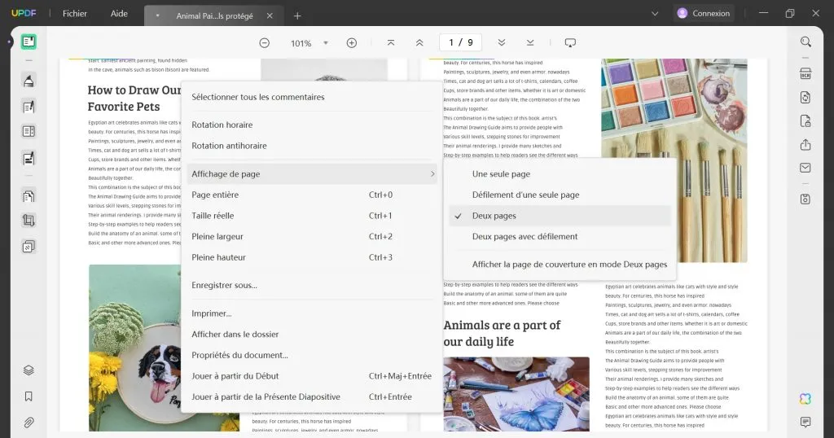Click the butterfly painting photo

[x=516, y=394]
